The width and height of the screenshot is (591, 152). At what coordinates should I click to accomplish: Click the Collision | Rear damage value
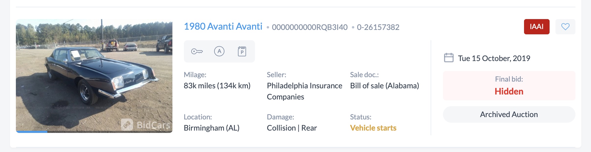pos(292,128)
